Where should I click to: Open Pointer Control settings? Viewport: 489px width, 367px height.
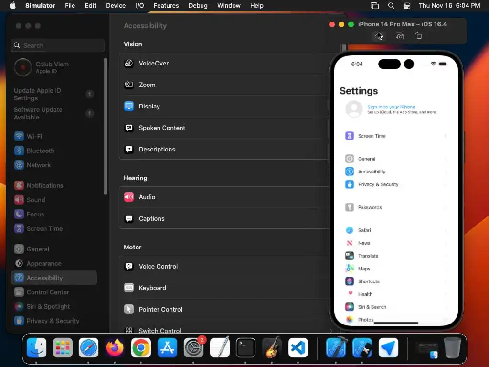click(223, 310)
